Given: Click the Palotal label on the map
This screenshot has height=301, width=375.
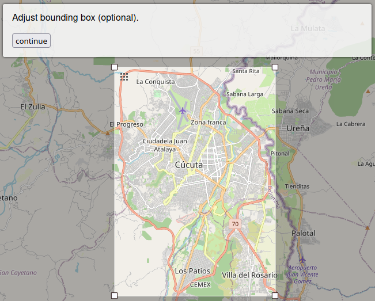Looking at the screenshot, I should point(303,233).
